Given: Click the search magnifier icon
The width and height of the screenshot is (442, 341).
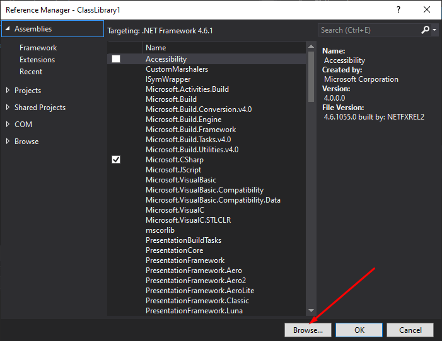Looking at the screenshot, I should (x=426, y=30).
